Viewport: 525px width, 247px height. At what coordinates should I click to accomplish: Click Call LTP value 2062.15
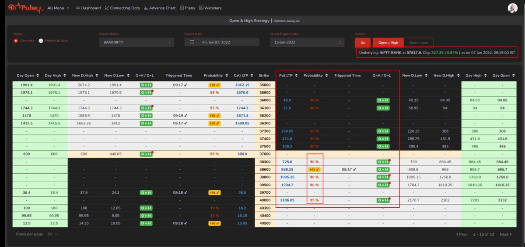[x=242, y=85]
